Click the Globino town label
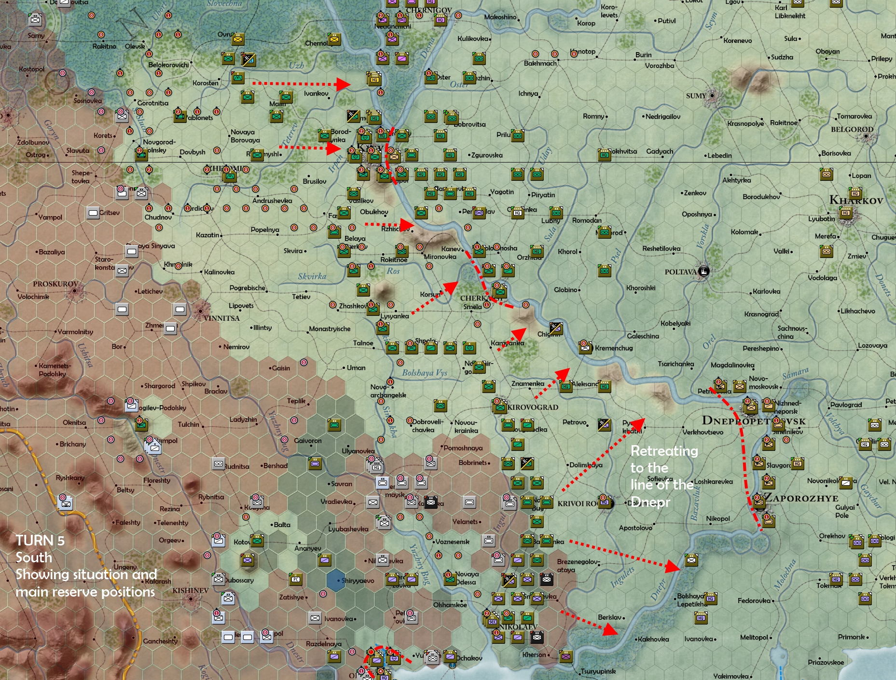This screenshot has width=896, height=680. click(x=565, y=290)
